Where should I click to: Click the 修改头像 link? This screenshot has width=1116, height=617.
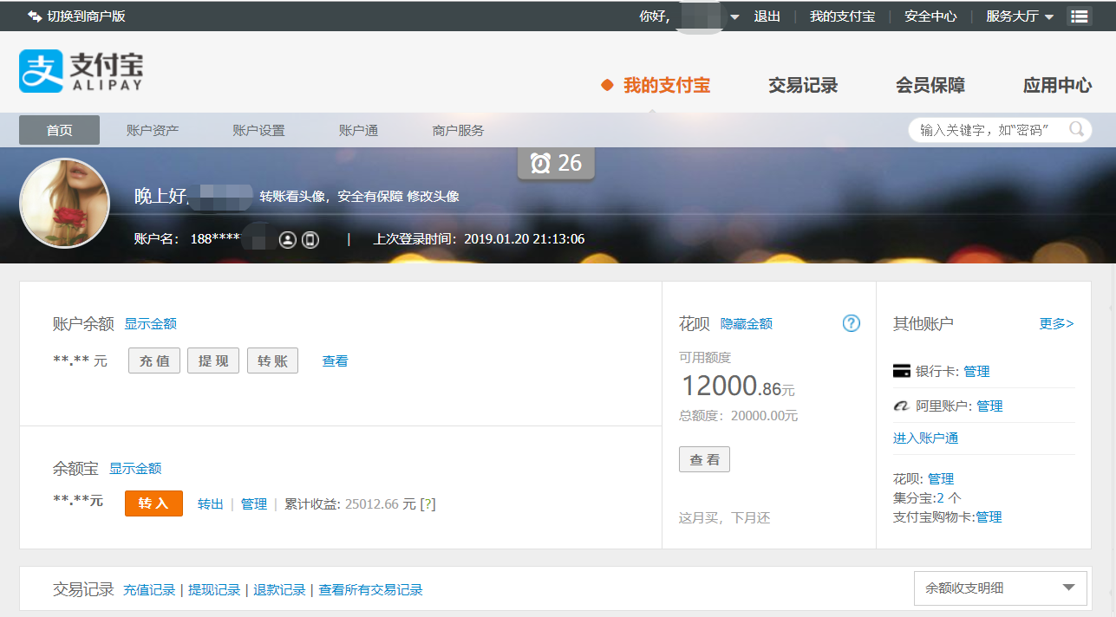click(x=433, y=197)
